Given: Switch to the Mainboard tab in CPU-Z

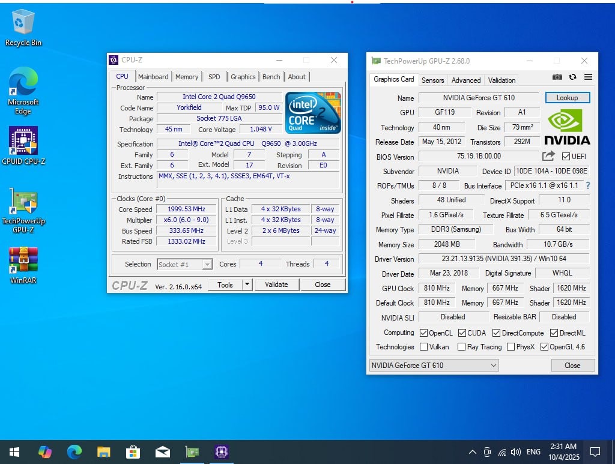Looking at the screenshot, I should coord(153,77).
